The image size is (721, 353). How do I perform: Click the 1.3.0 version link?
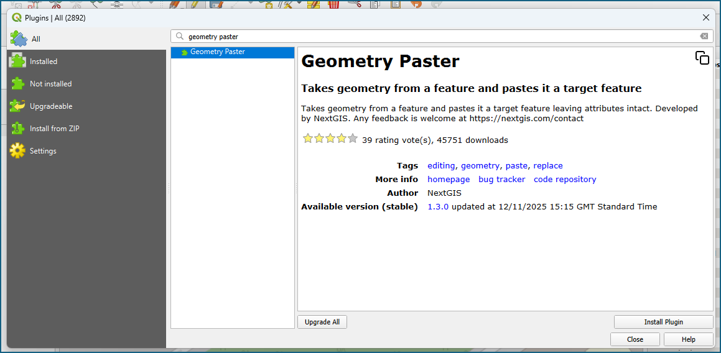pos(438,207)
